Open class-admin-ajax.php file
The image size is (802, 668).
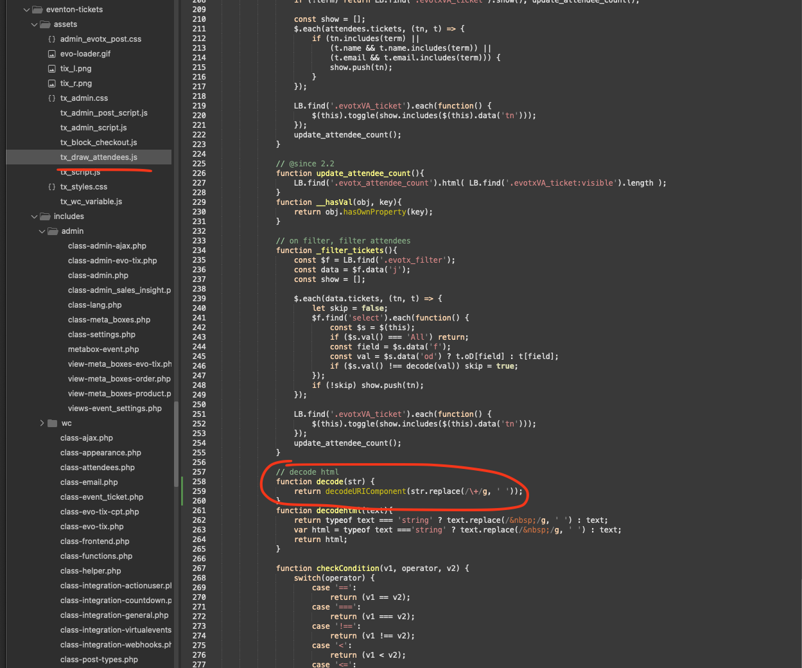click(x=107, y=246)
